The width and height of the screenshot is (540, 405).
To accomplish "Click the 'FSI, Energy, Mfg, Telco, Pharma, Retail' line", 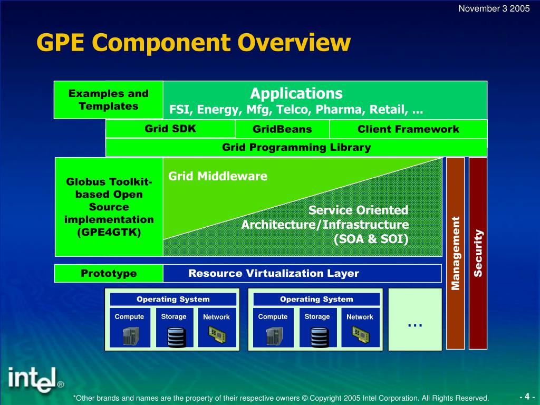I will [x=296, y=110].
